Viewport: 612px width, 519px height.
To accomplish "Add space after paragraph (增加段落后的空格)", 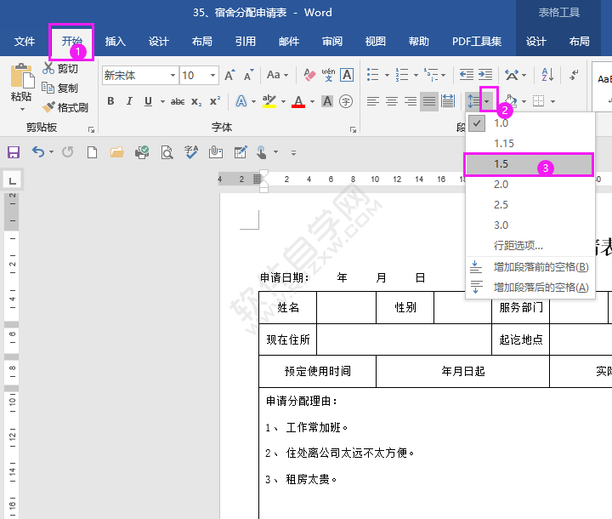I will [x=530, y=288].
